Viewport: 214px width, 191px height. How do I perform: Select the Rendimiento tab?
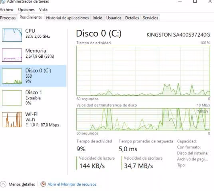pyautogui.click(x=31, y=17)
